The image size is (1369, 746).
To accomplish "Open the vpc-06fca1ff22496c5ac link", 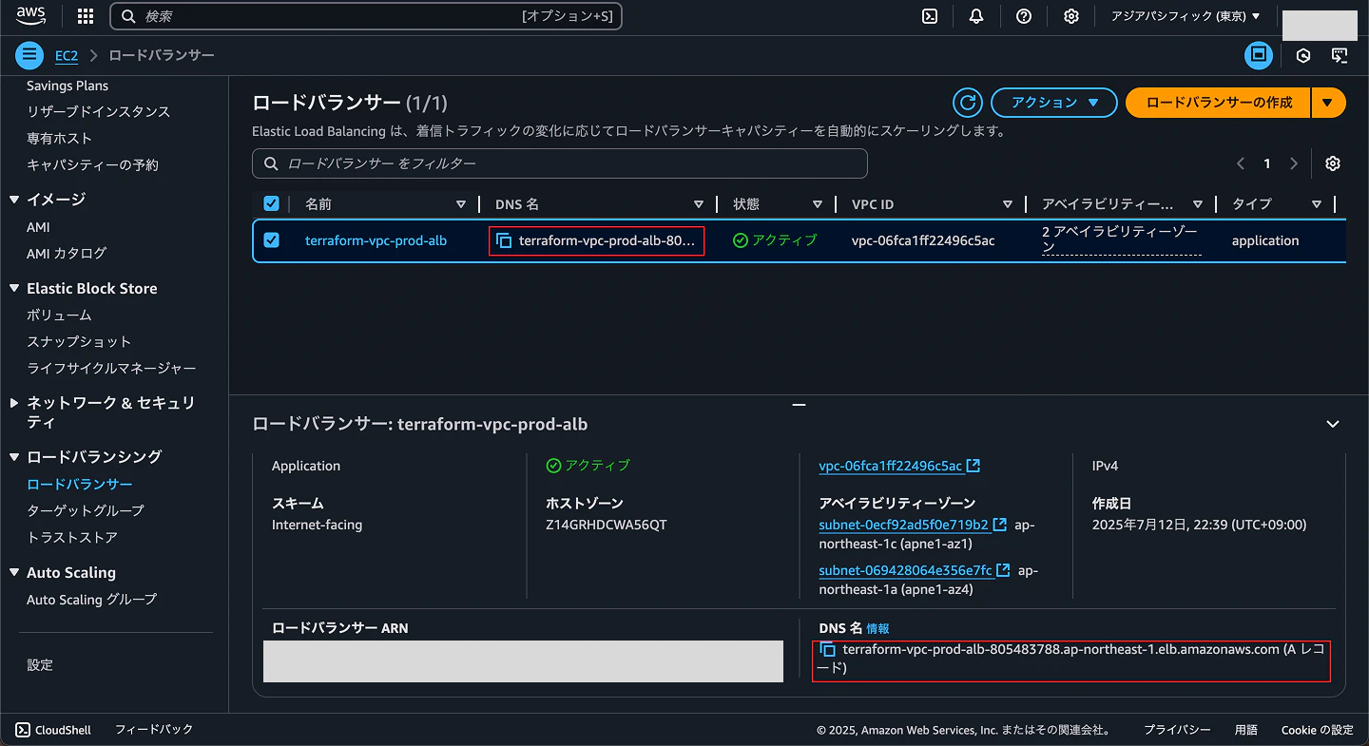I will coord(892,466).
